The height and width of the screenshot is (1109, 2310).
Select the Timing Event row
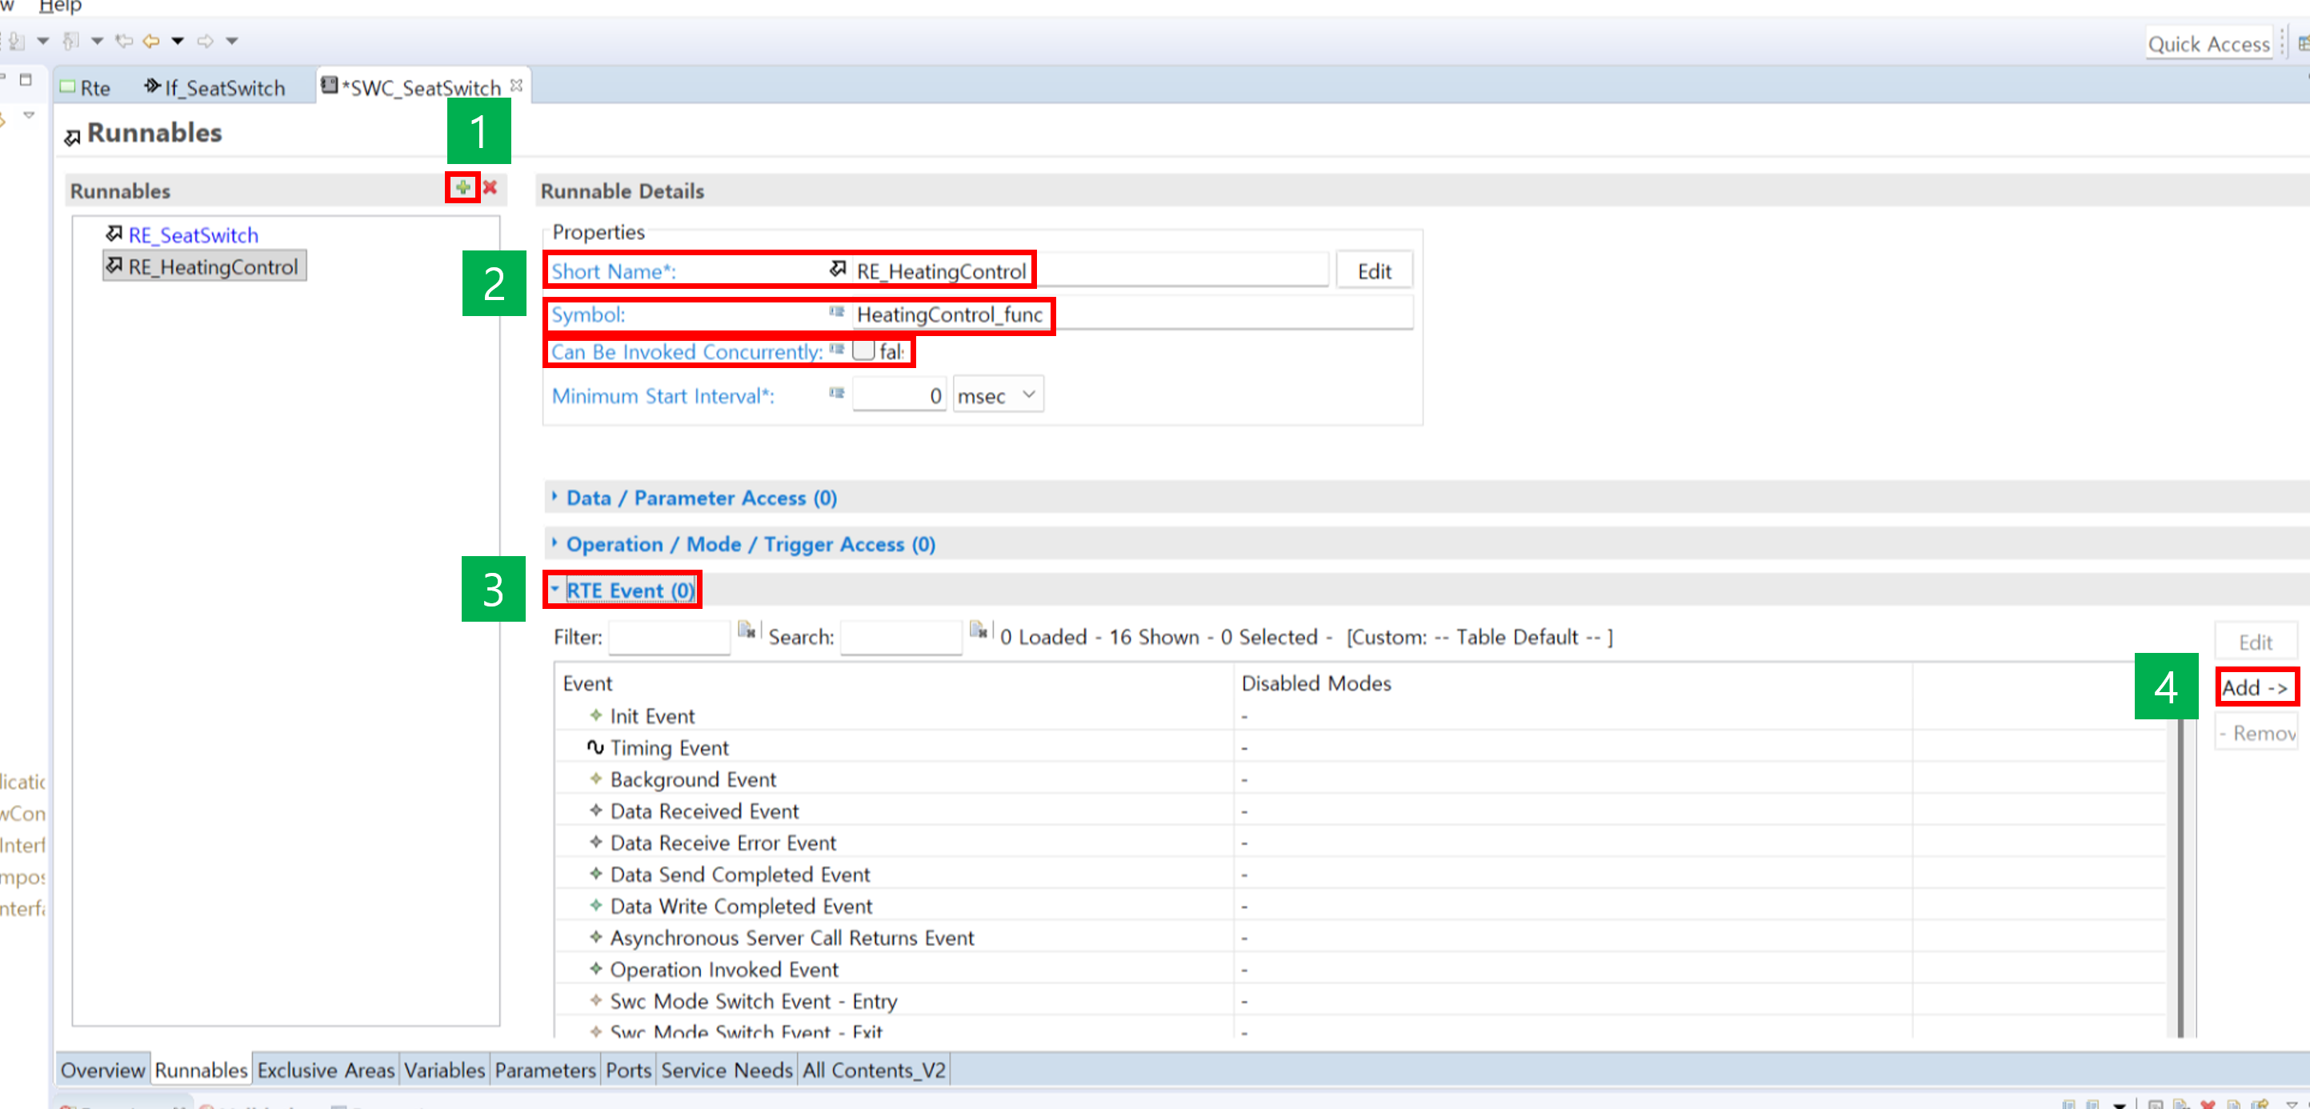pyautogui.click(x=669, y=747)
